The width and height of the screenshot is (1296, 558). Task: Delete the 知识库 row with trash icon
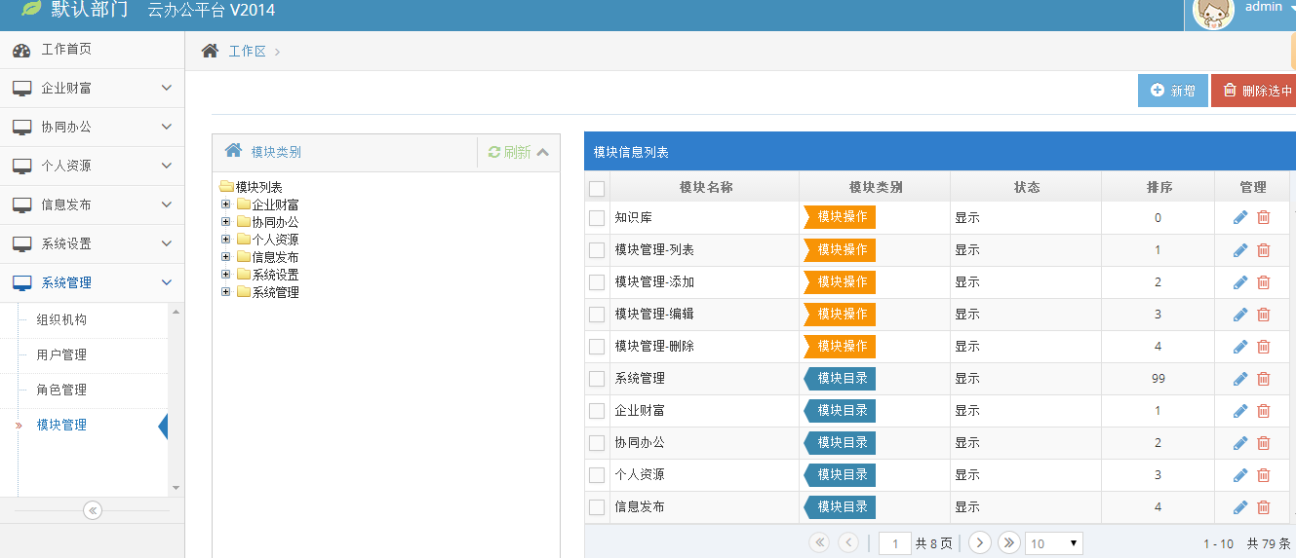pyautogui.click(x=1264, y=218)
